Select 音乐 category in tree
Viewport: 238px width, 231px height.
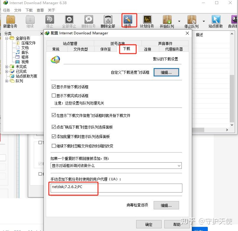tap(25, 52)
